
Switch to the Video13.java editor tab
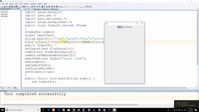[x=37, y=9]
